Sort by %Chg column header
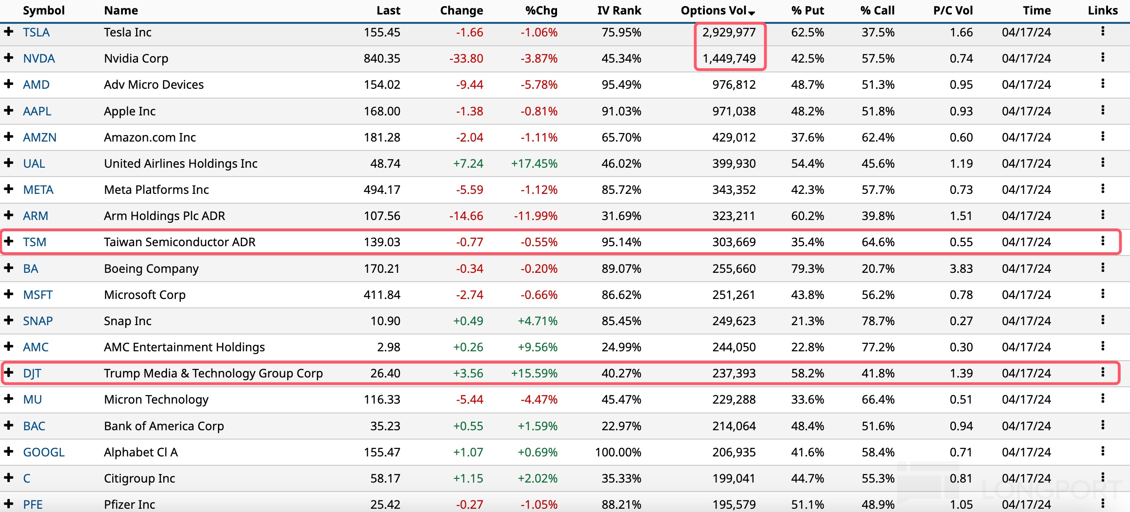The height and width of the screenshot is (512, 1130). pos(541,11)
